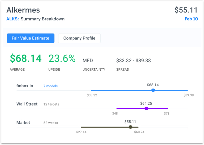Click the $55.11 label above the Market marker
Image resolution: width=204 pixels, height=145 pixels.
pyautogui.click(x=130, y=122)
